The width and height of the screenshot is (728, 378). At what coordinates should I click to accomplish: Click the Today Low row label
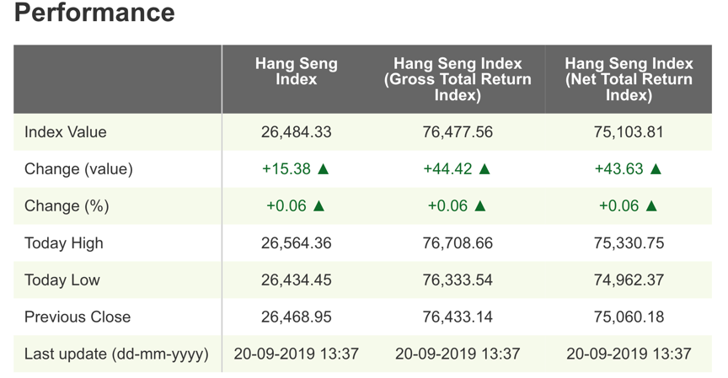pos(62,280)
